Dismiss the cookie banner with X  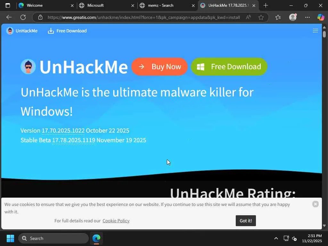click(316, 204)
